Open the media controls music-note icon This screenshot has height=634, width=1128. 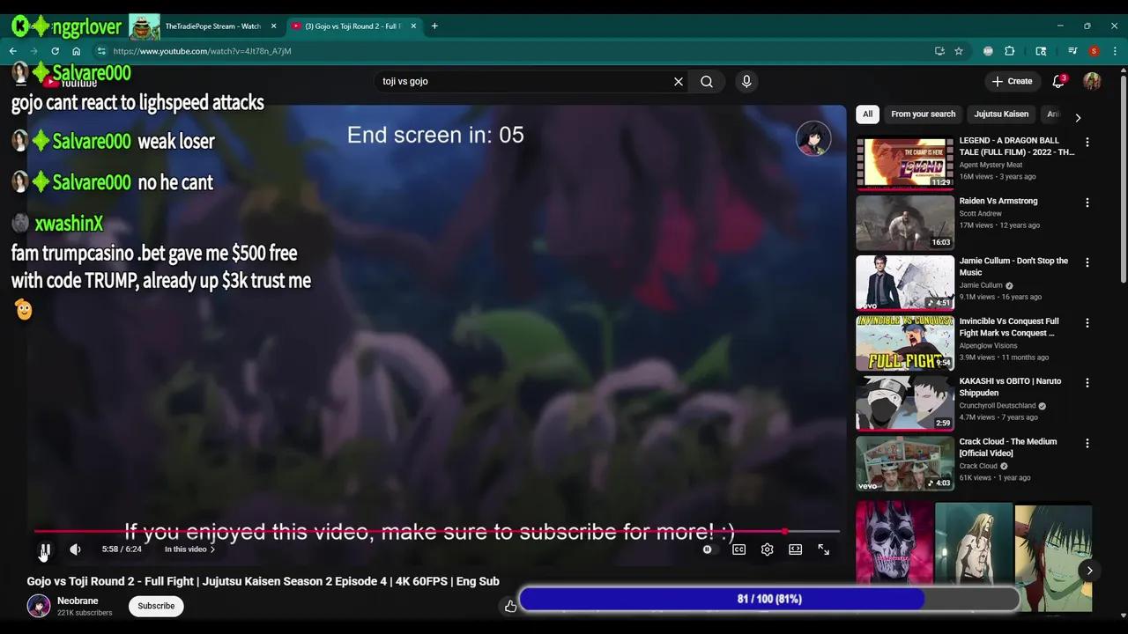[x=1072, y=51]
